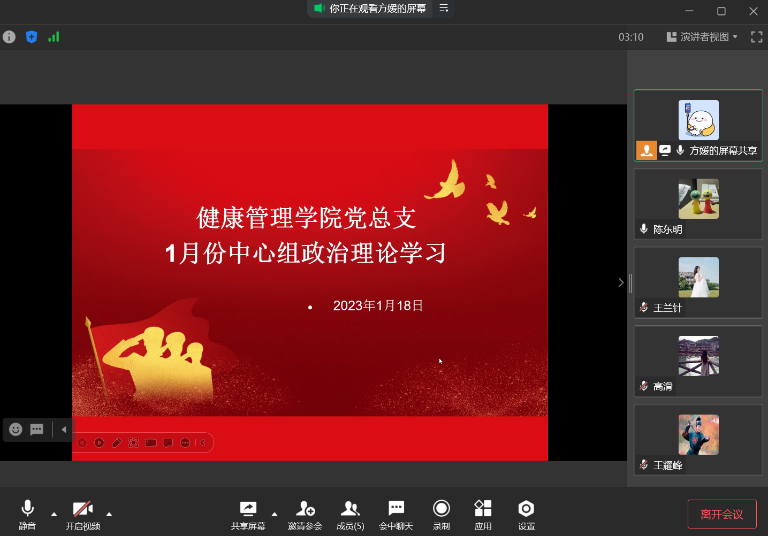This screenshot has height=536, width=768.
Task: Open Members (成员) list
Action: [350, 515]
